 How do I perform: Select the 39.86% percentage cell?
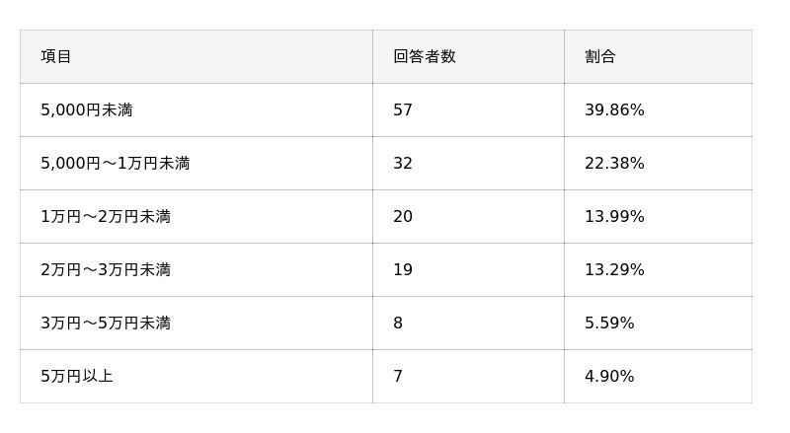point(614,110)
